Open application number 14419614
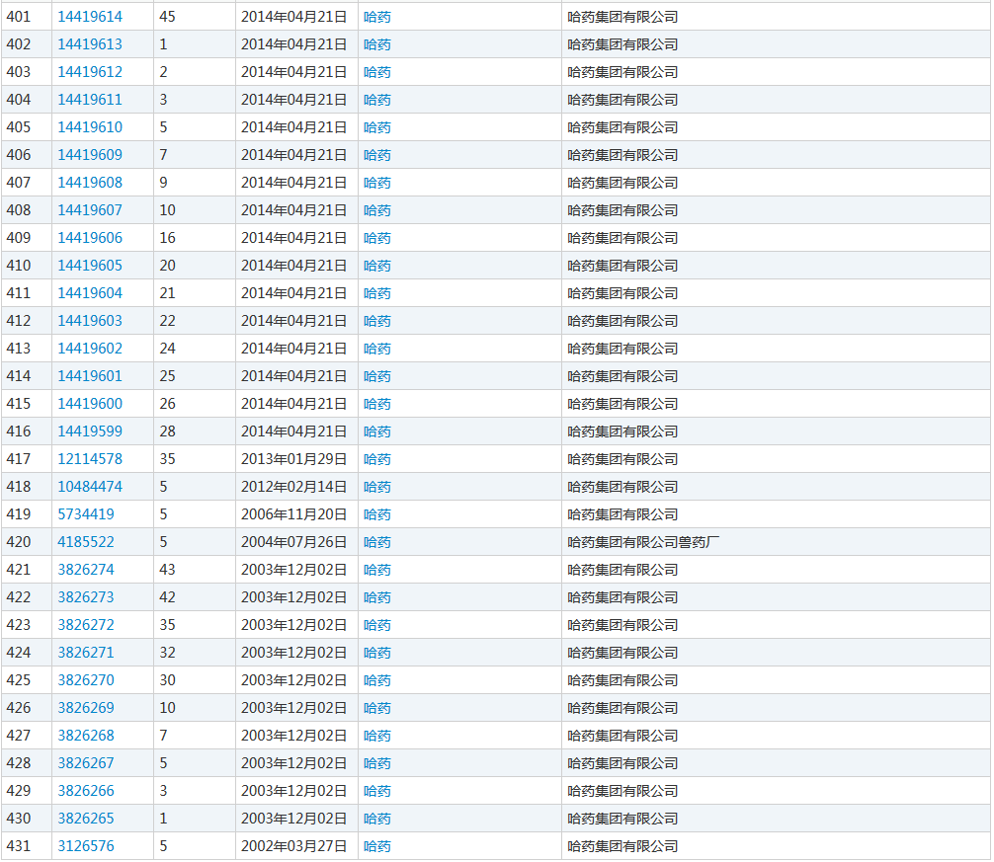 pyautogui.click(x=90, y=17)
